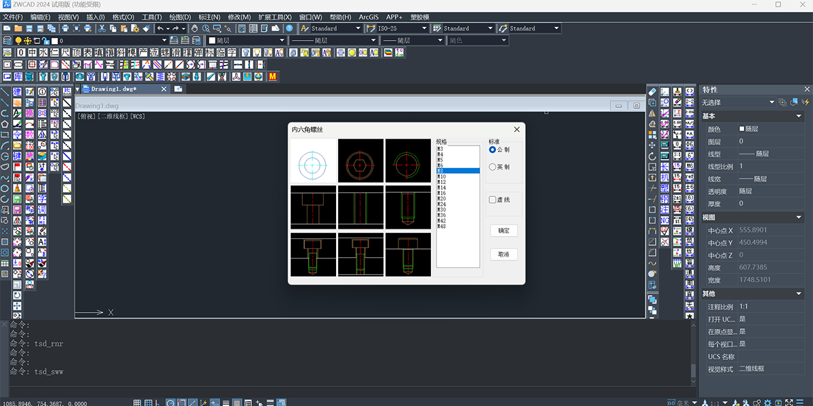Image resolution: width=813 pixels, height=406 pixels.
Task: Open the 随层 color swatch dropdown
Action: pyautogui.click(x=246, y=41)
